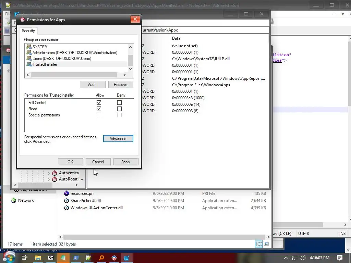Select the AutoRotati registry key icon
351x263 pixels.
click(55, 179)
